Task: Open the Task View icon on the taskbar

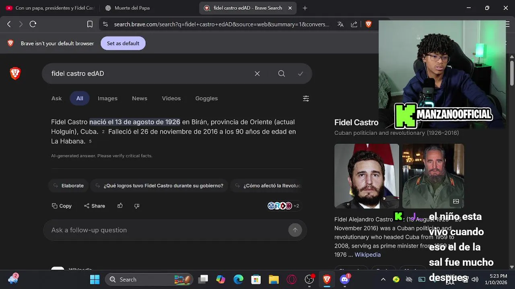Action: pos(203,279)
